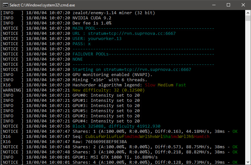Screen dimensions: 251x165
Task: Click 'GPU monitoring enabled (NVAPI).' text
Action: click(x=112, y=75)
